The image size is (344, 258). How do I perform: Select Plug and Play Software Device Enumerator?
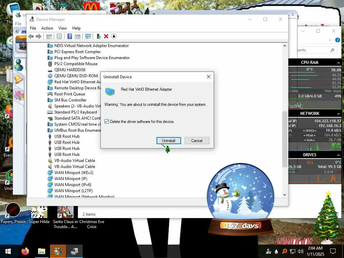tap(92, 58)
